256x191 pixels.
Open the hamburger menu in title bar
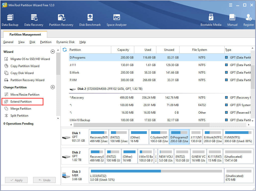pos(231,5)
